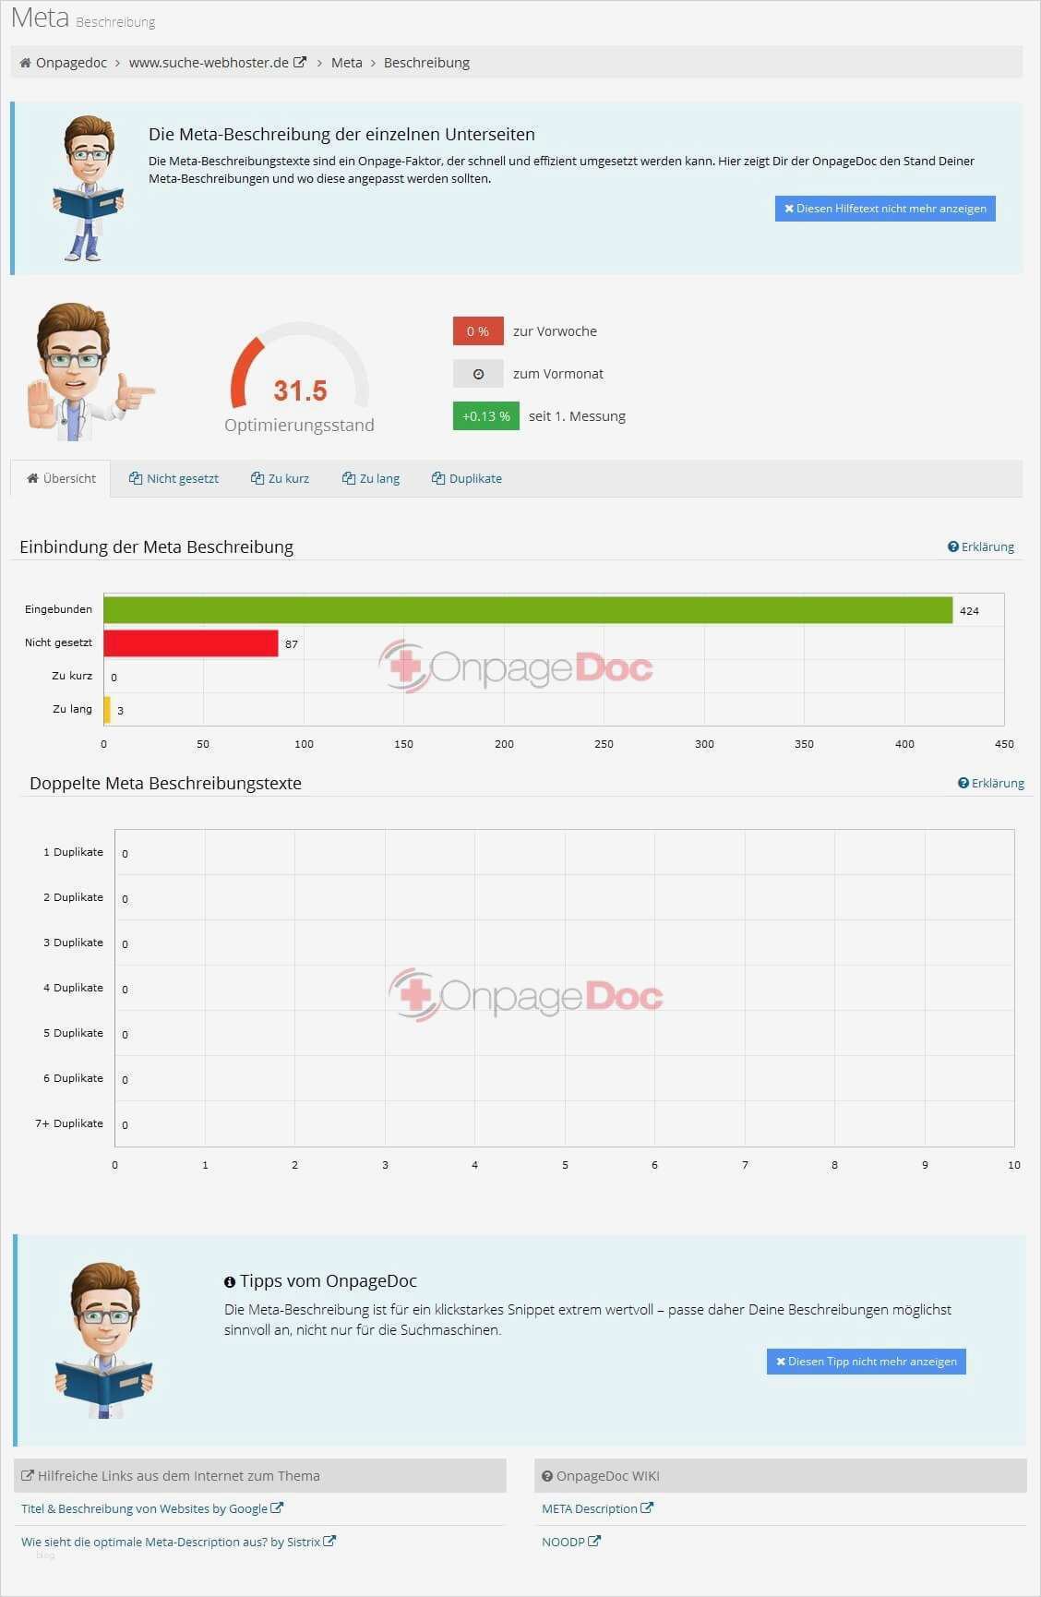Screen dimensions: 1041x1597
Task: Click doctor mascot in Tipps box
Action: point(104,1340)
